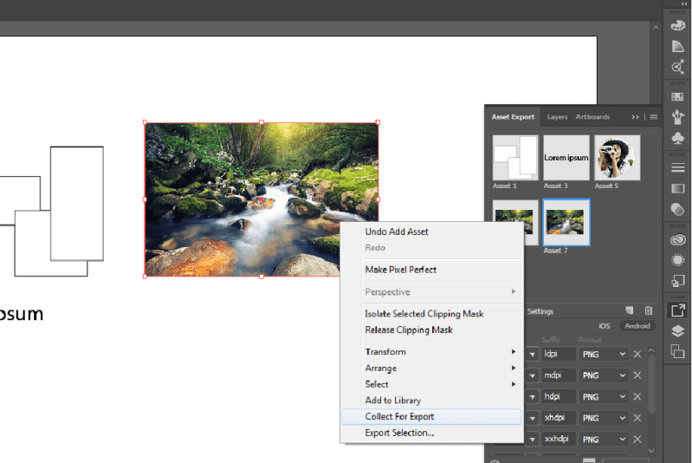Select the Asset 3 Lorem ipsum thumbnail

point(566,158)
